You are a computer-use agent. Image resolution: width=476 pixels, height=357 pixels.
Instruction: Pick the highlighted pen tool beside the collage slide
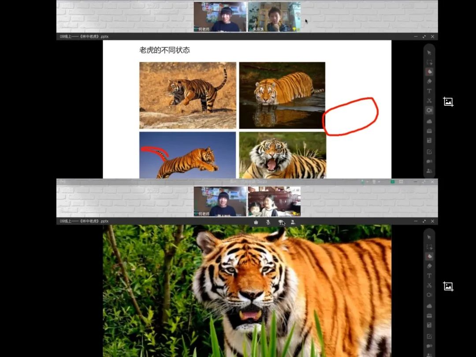429,72
